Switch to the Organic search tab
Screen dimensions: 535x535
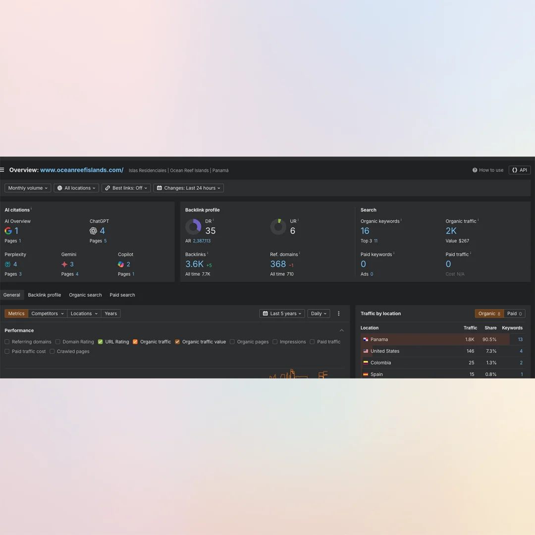tap(85, 295)
